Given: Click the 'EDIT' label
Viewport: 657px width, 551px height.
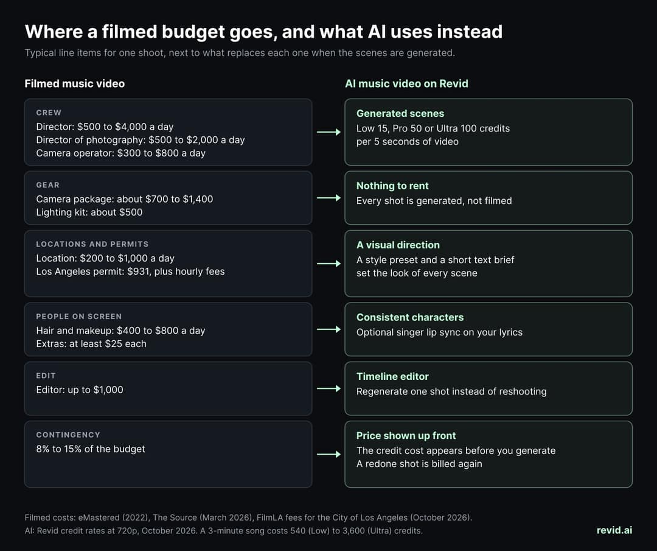Looking at the screenshot, I should click(x=46, y=376).
